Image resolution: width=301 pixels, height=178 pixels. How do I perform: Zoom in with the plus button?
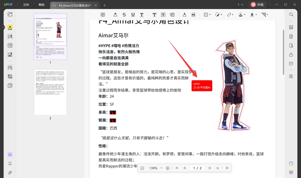pos(168,168)
